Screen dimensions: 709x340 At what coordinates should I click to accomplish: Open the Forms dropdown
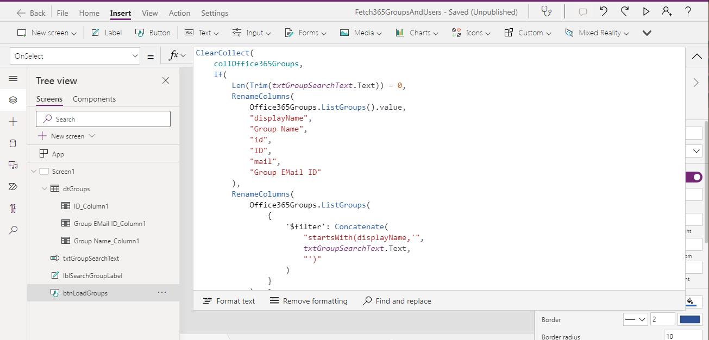pos(305,33)
